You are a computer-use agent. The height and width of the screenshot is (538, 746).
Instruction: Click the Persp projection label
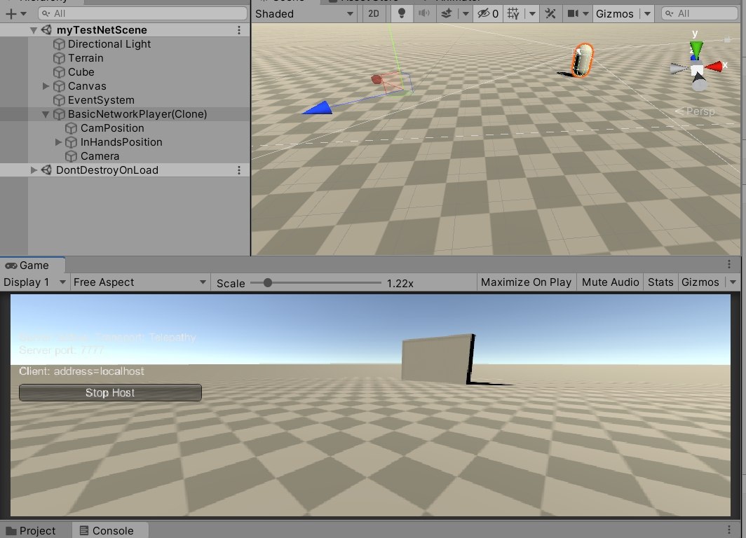pyautogui.click(x=695, y=111)
